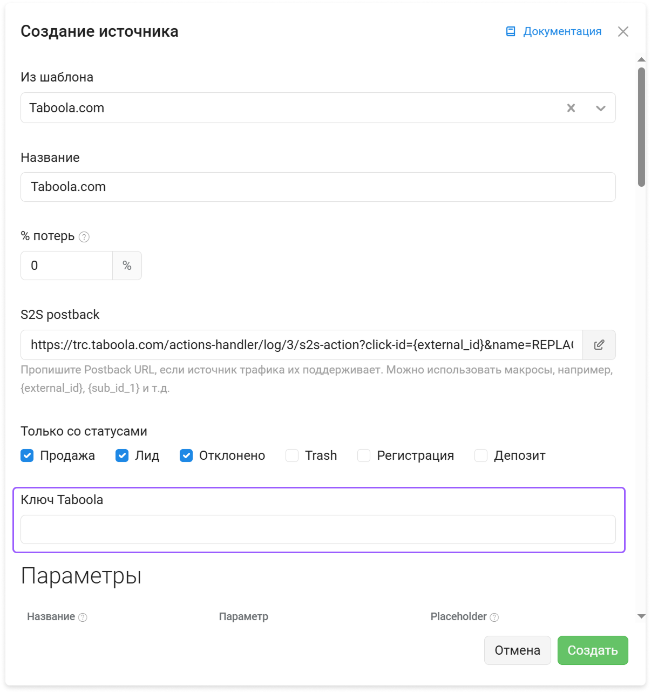Uncheck the Отклонено status checkbox
This screenshot has width=651, height=693.
186,456
